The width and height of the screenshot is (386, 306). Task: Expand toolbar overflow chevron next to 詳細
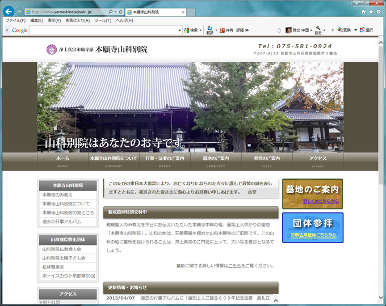(x=247, y=30)
